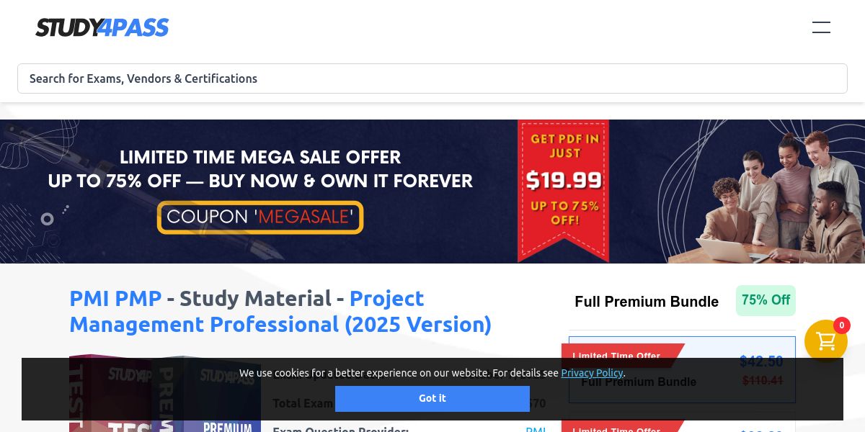Open the hamburger menu icon

coord(821,28)
